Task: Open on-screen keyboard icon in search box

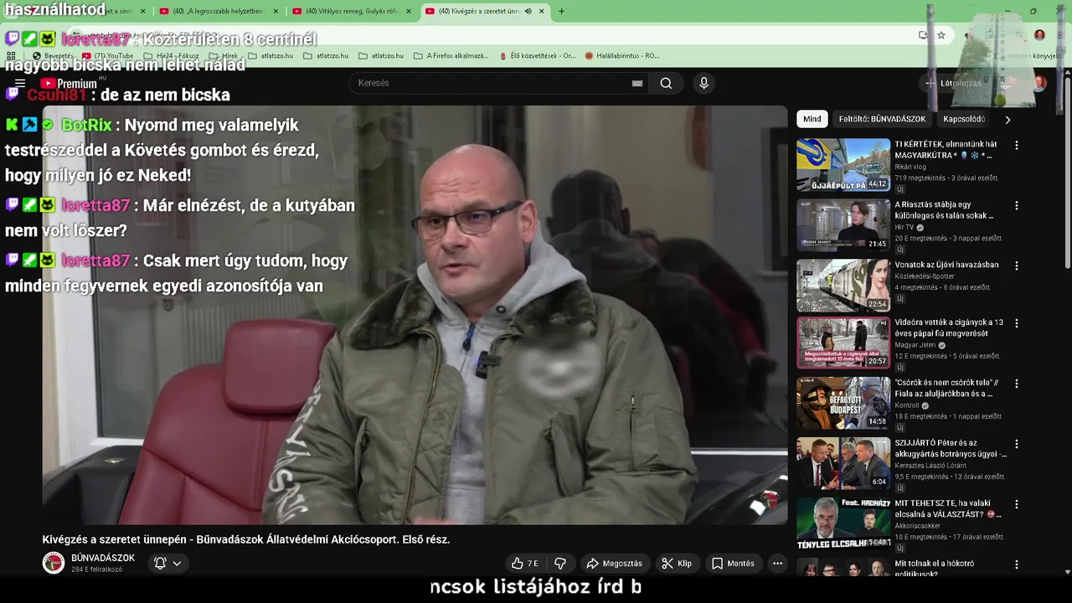Action: [637, 83]
